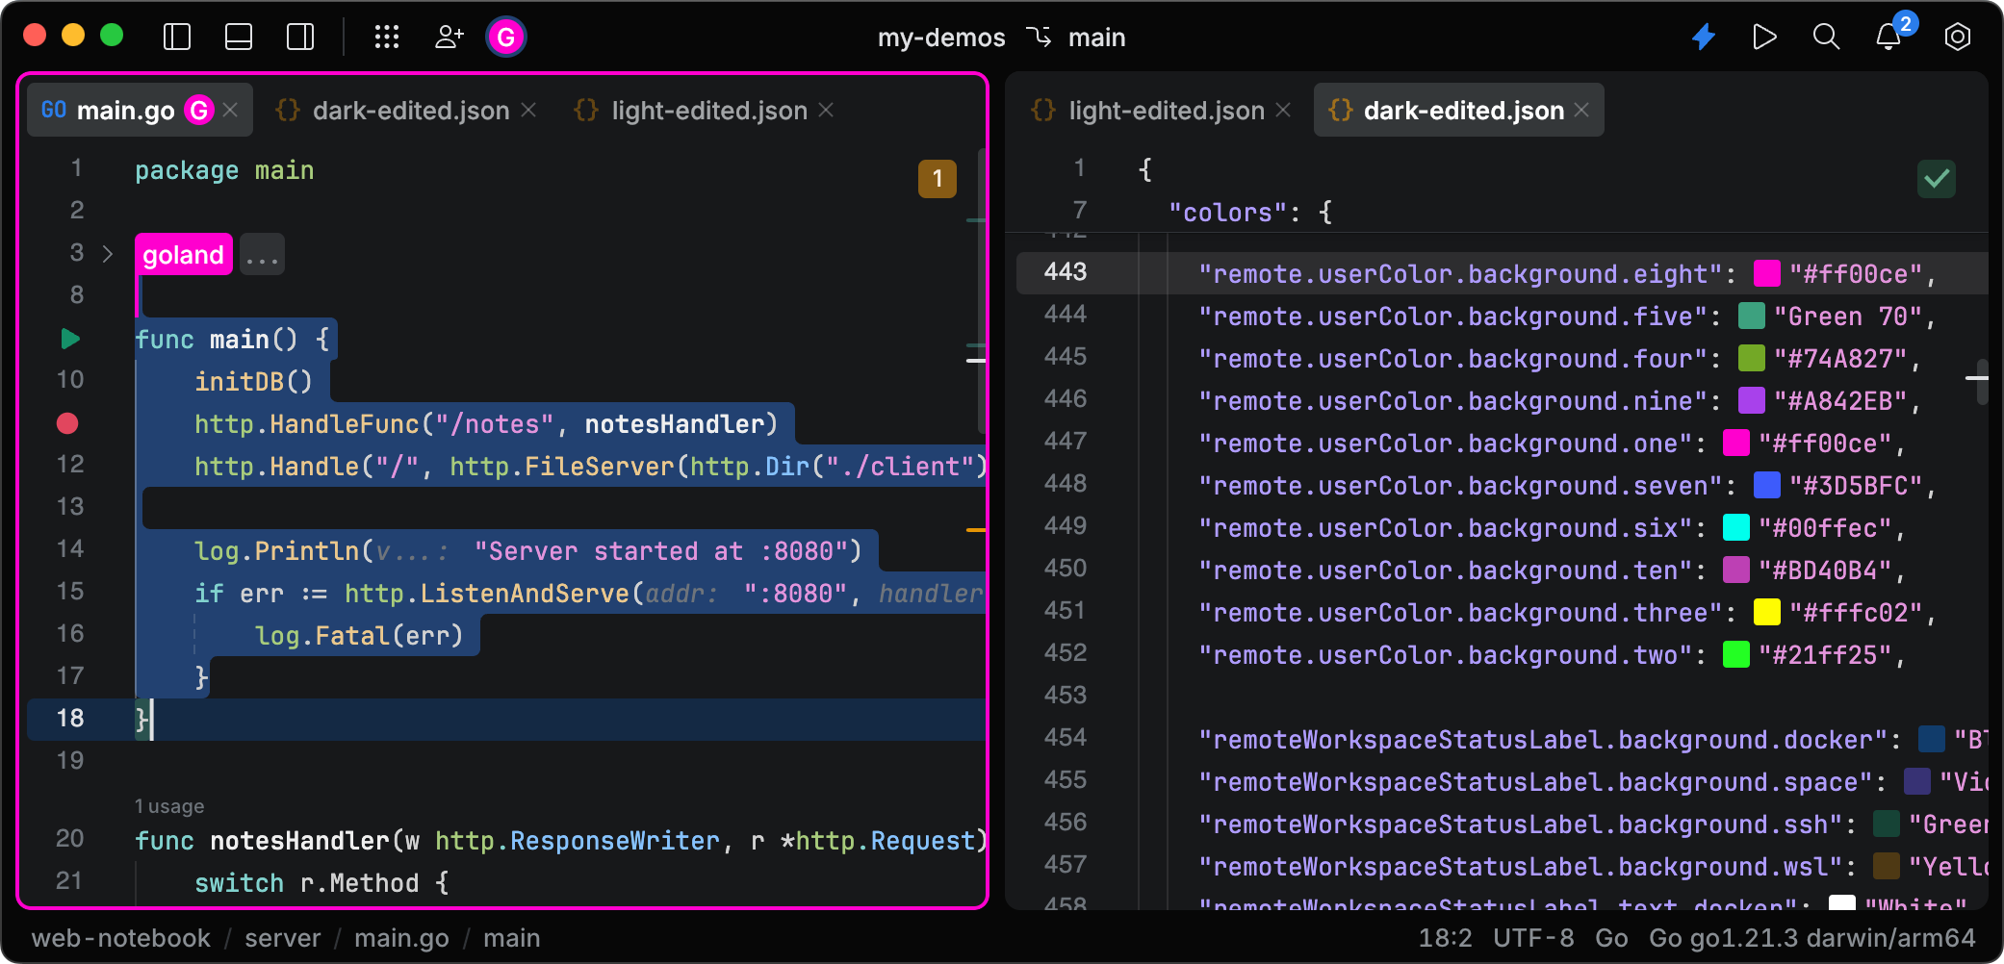Click server in the breadcrumb path
The image size is (2004, 964).
(x=282, y=938)
